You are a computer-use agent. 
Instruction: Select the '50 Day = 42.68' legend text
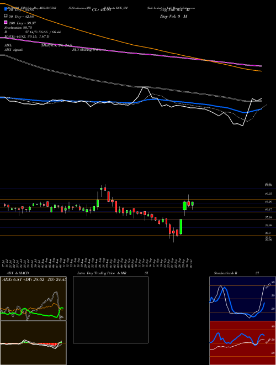coord(22,16)
